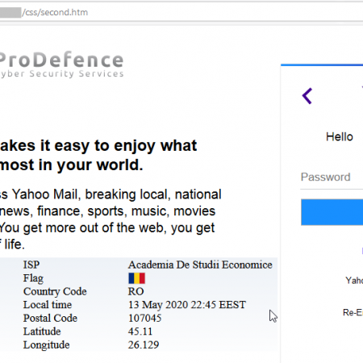Click the bold headline about your world
363x363 pixels.
pyautogui.click(x=98, y=155)
